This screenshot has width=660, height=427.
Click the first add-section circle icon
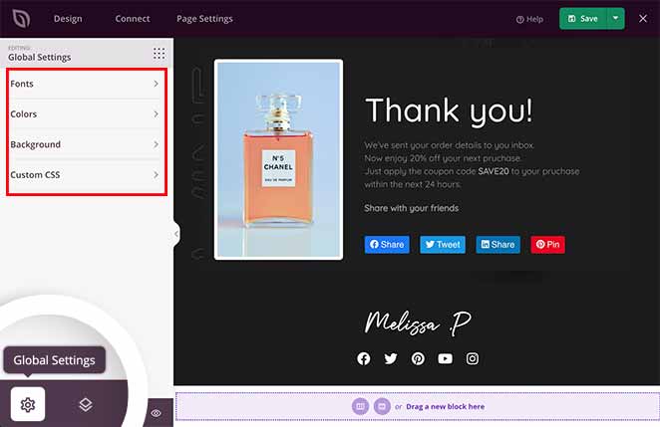[x=360, y=406]
